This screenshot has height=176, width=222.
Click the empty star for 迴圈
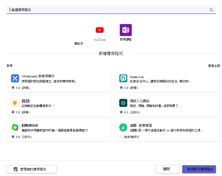(121, 136)
